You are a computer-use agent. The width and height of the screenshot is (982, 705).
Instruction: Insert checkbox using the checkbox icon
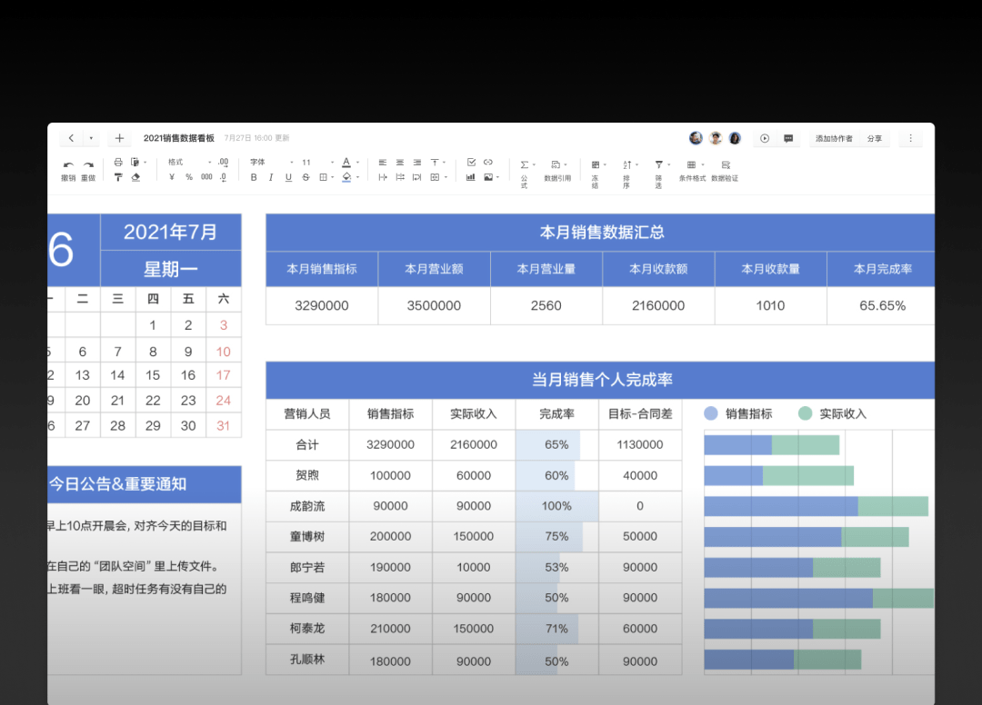click(x=471, y=162)
